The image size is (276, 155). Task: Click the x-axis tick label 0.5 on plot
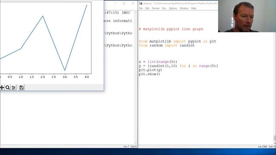(10, 77)
